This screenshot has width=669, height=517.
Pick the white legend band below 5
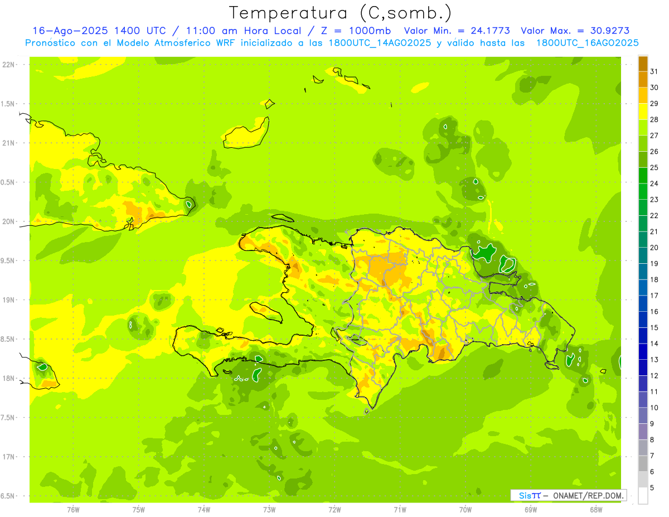pos(643,495)
